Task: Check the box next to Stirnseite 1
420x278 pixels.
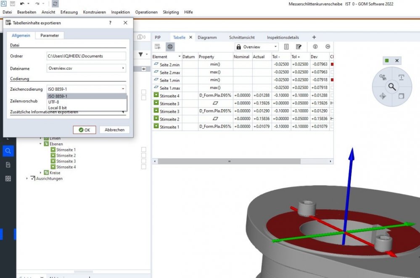Action: tap(144, 149)
